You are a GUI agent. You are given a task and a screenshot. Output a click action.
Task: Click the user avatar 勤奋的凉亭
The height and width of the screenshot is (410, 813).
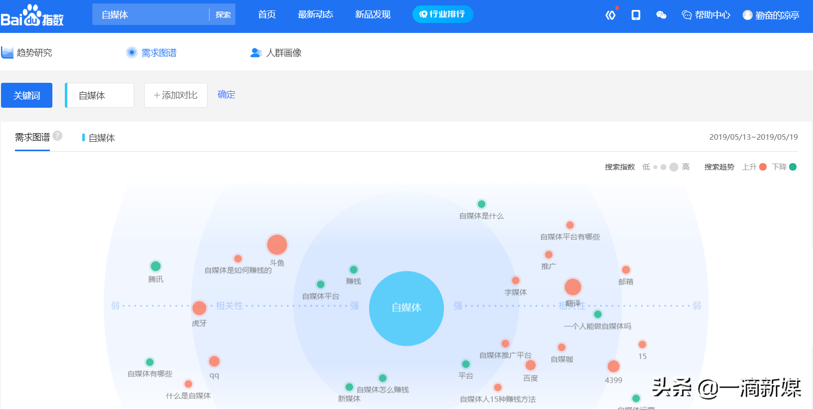771,15
